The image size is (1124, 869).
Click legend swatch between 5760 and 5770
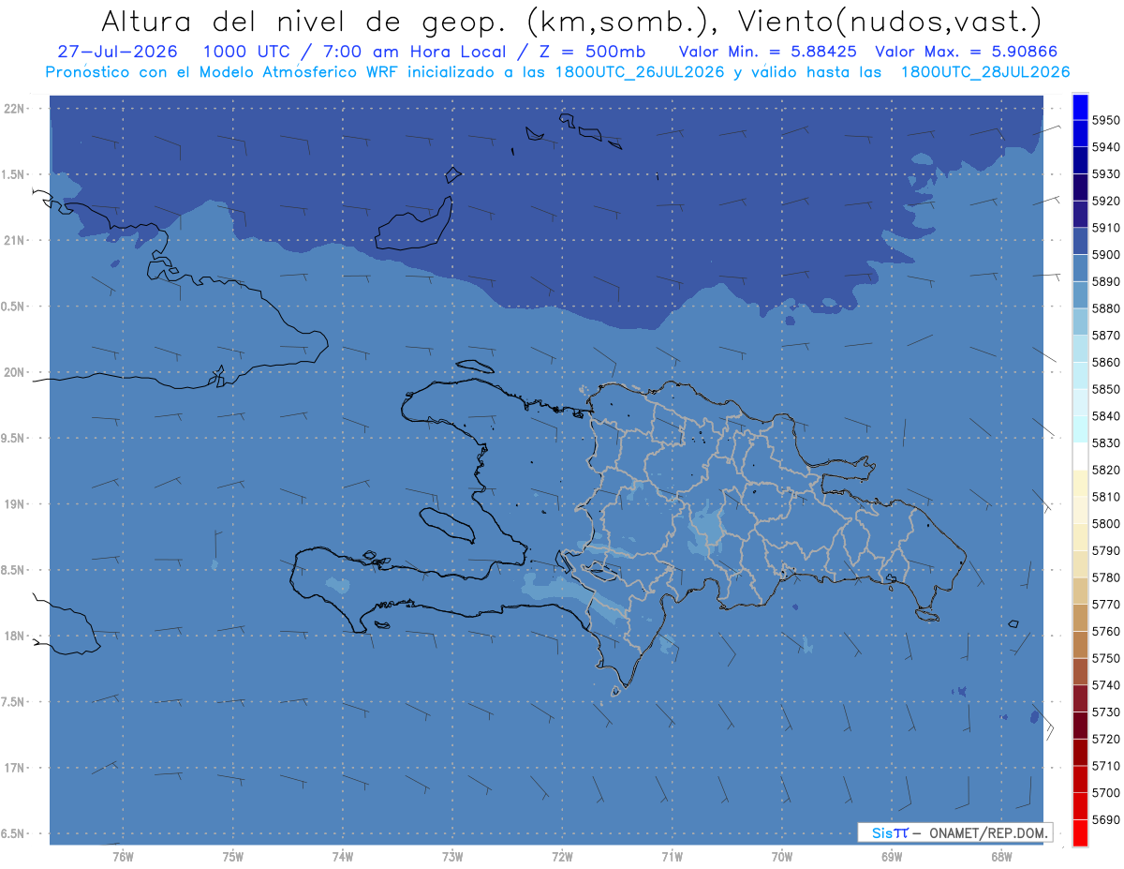click(x=1079, y=618)
